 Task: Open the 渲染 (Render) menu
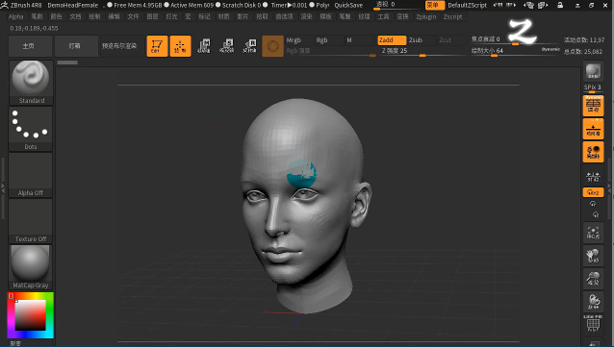coord(306,16)
